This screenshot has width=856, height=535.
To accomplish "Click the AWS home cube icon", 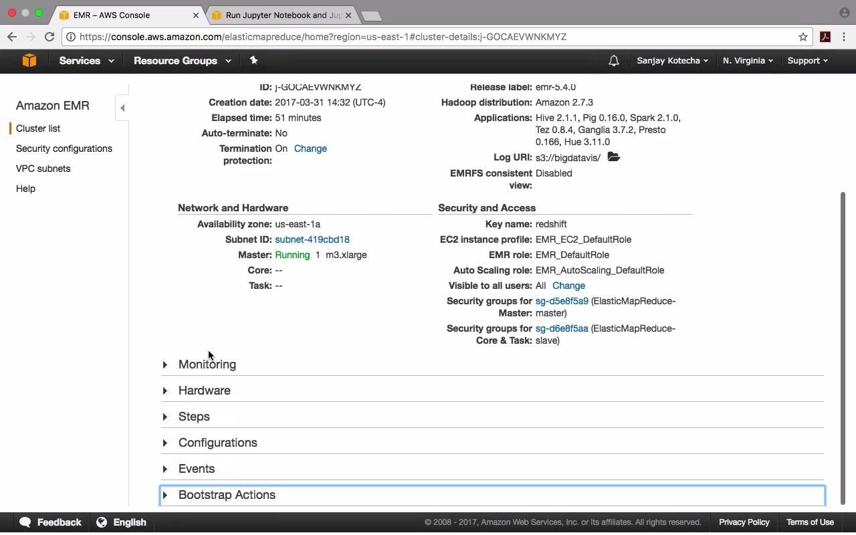I will (x=29, y=61).
